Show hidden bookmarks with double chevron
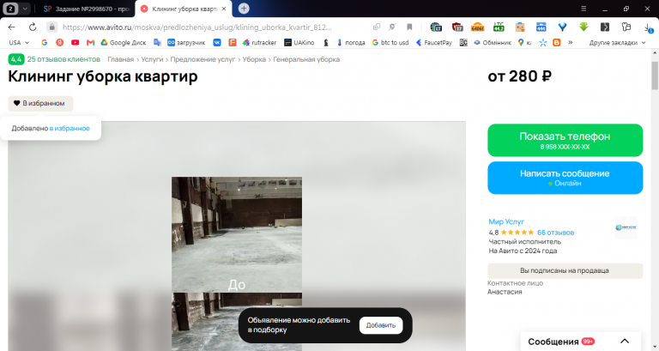The image size is (659, 351). 571,42
